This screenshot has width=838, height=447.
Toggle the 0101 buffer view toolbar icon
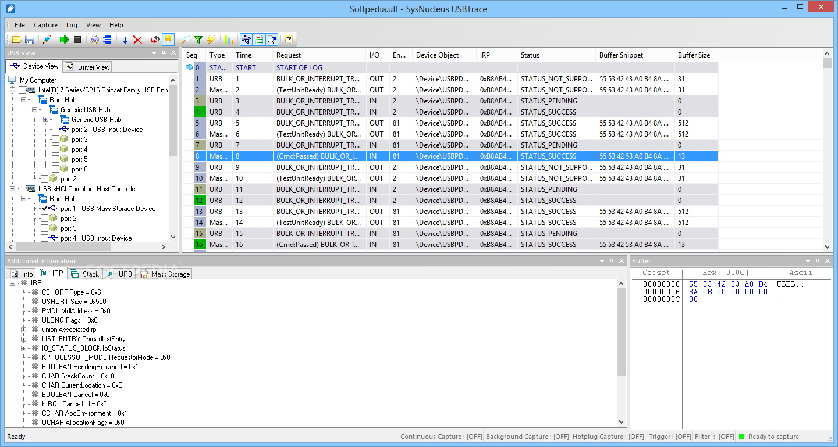[272, 40]
